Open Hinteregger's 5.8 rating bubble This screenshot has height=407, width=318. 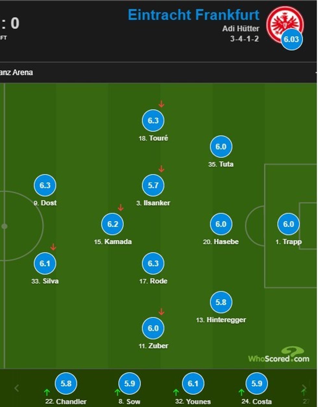pos(221,302)
